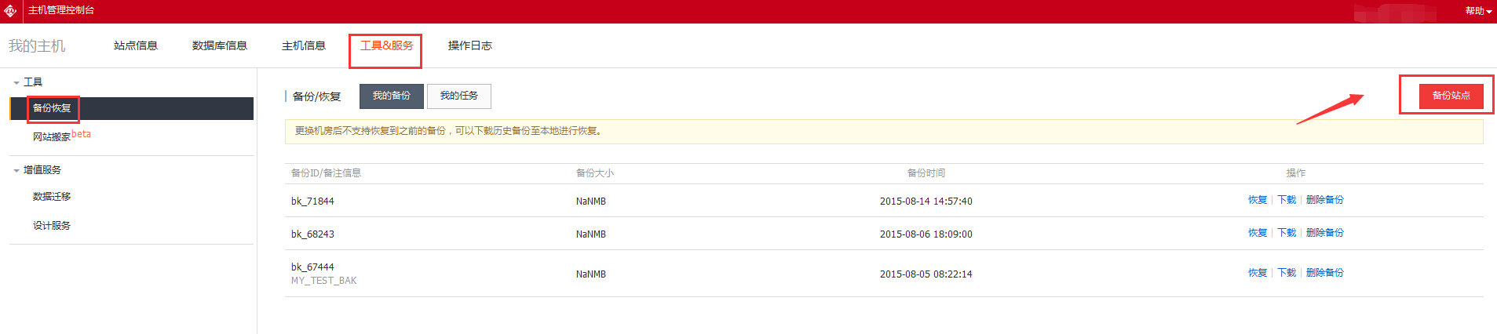Click the red 备份站点 button
The width and height of the screenshot is (1497, 334).
point(1451,96)
